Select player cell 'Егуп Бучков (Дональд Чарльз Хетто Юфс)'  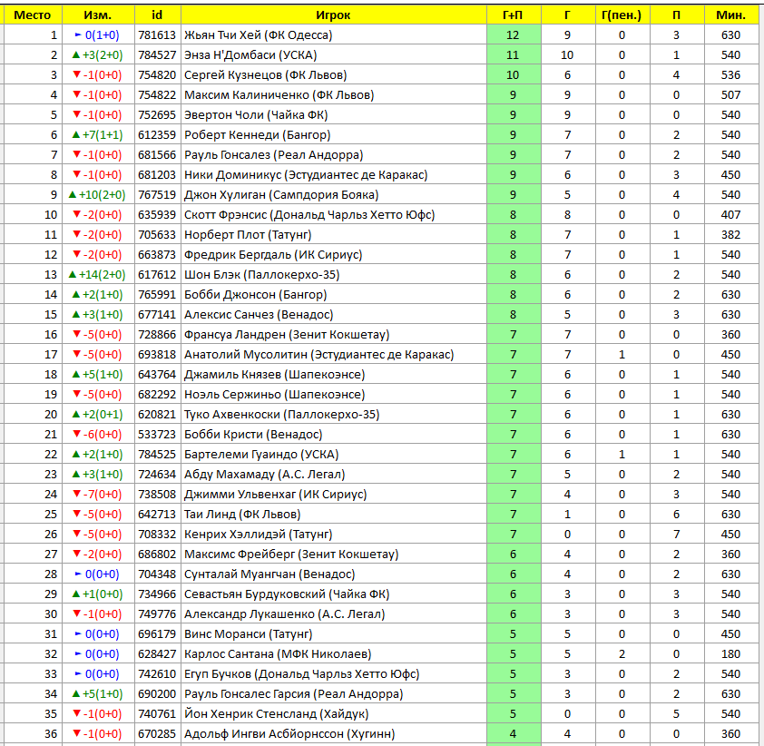[x=333, y=674]
